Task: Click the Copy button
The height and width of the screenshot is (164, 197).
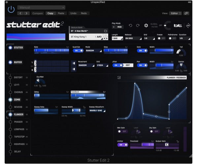Action: (50, 13)
